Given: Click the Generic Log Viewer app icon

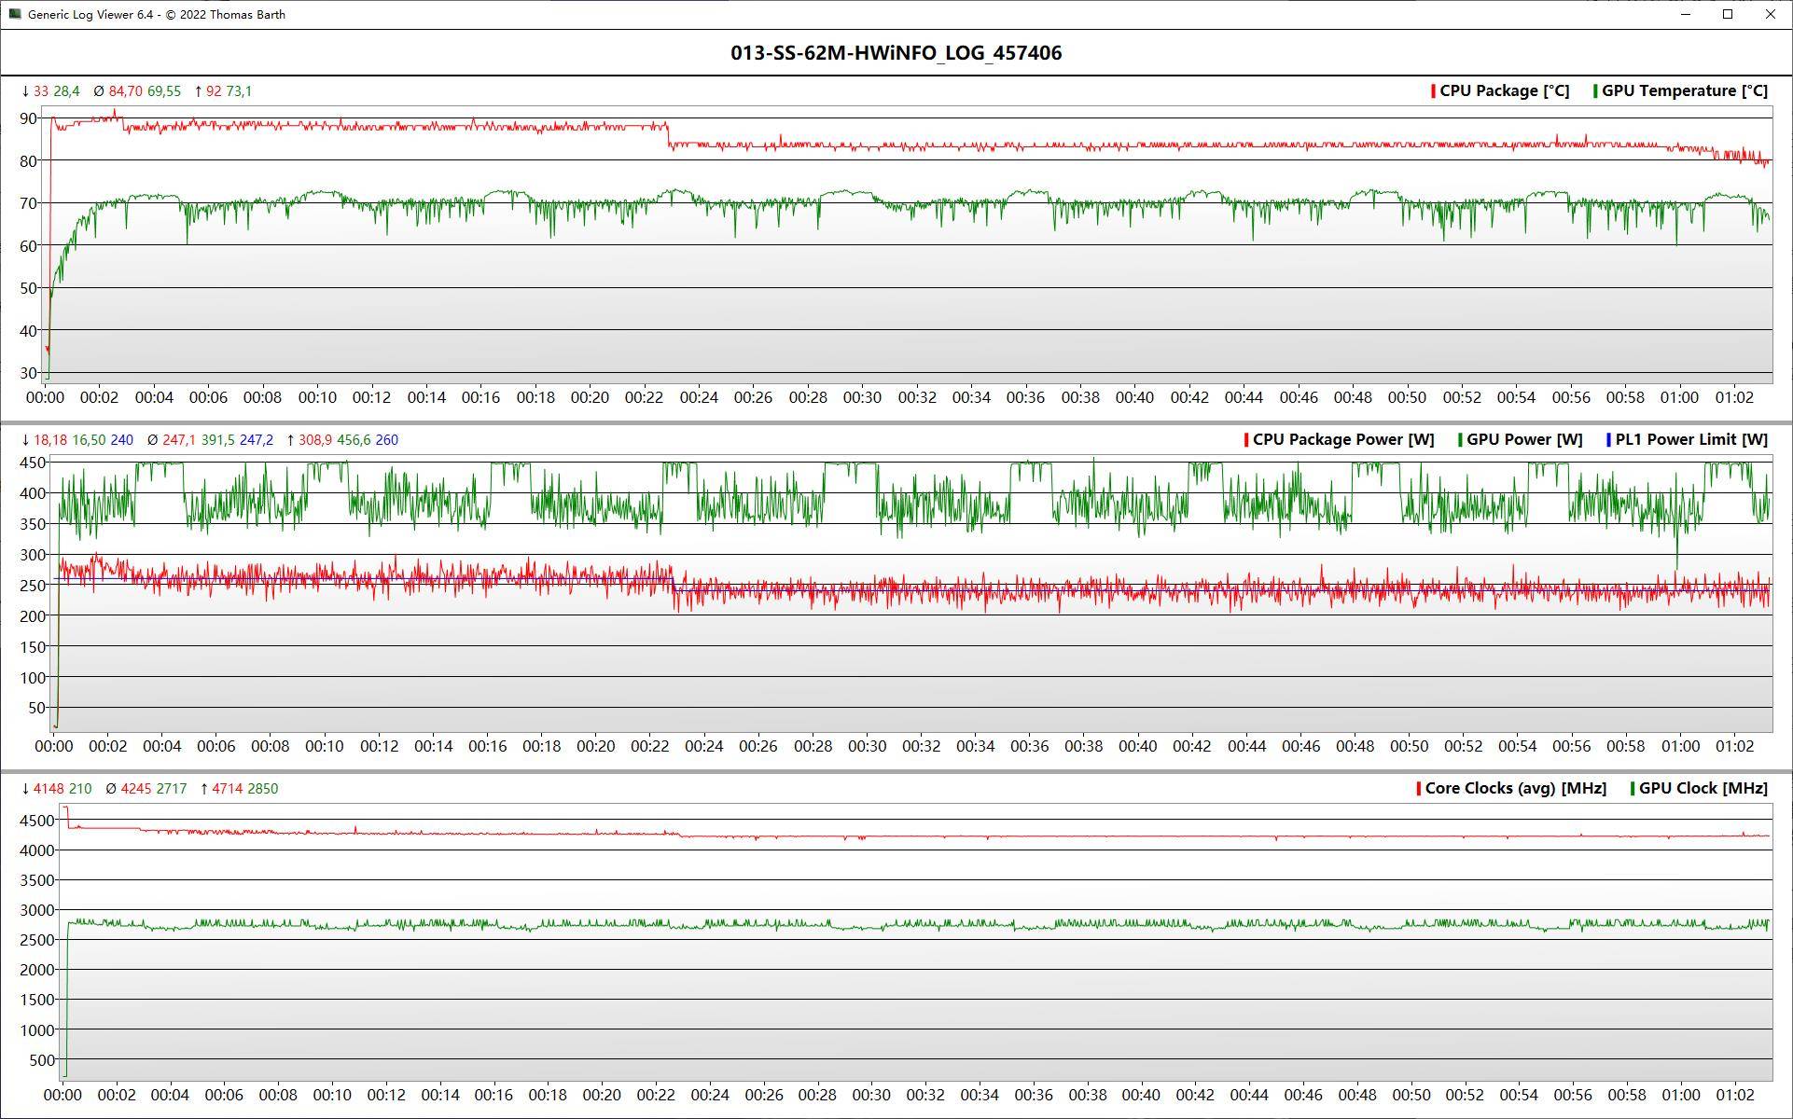Looking at the screenshot, I should (x=14, y=14).
